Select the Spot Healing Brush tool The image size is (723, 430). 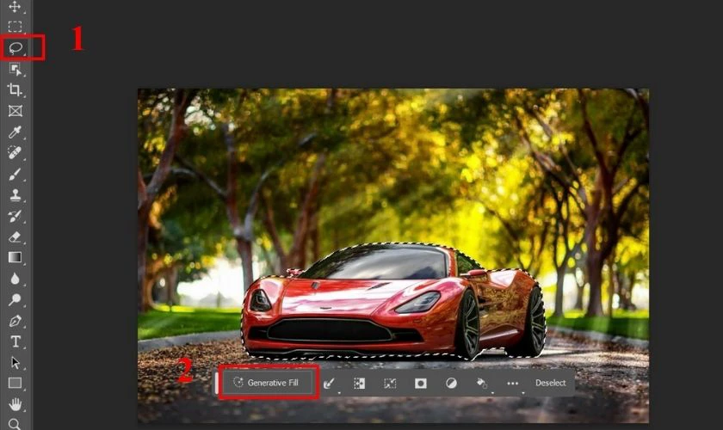pos(15,152)
